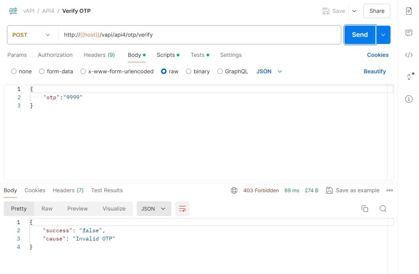Click the Beautify link
This screenshot has height=274, width=419.
(375, 72)
